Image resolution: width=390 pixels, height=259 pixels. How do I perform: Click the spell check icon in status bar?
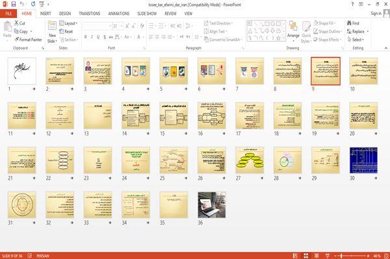click(x=30, y=256)
